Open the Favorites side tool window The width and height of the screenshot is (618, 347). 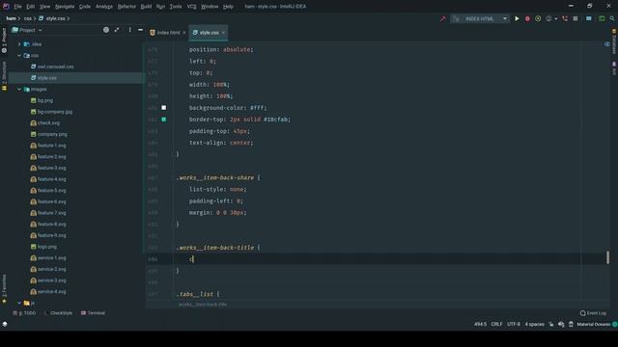tap(4, 289)
